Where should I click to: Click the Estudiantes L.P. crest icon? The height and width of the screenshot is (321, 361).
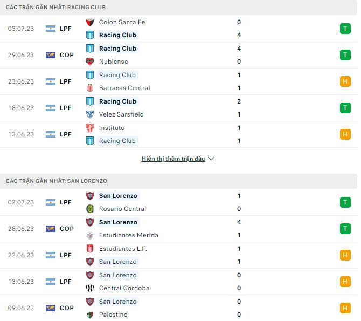tap(90, 249)
